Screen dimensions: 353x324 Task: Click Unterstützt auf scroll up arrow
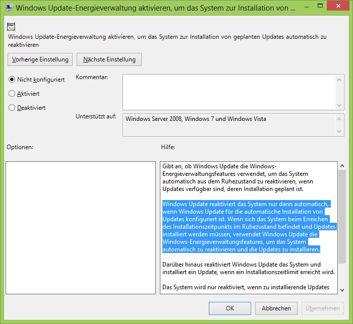point(339,119)
